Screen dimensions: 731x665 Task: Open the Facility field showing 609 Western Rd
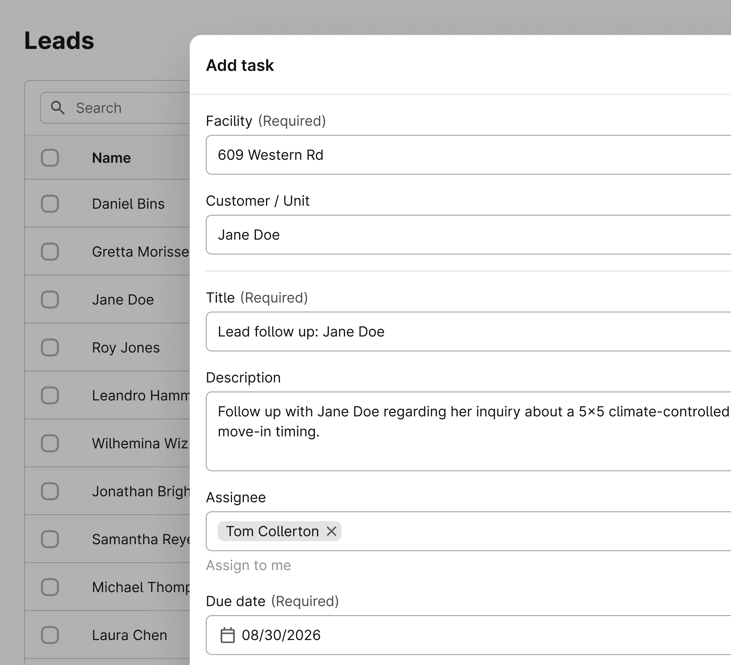468,155
